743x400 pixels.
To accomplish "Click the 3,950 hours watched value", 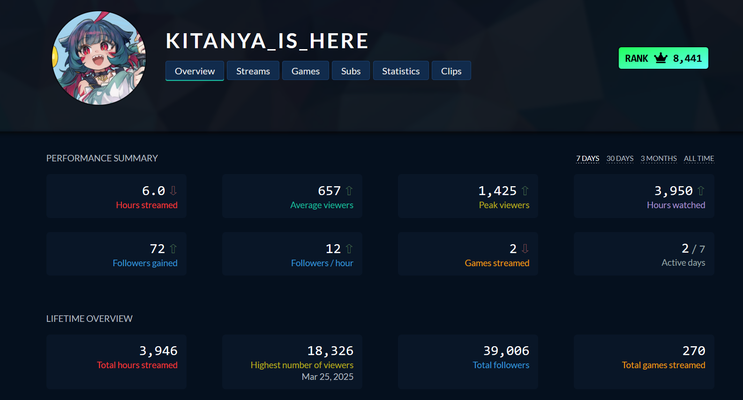I will [674, 190].
